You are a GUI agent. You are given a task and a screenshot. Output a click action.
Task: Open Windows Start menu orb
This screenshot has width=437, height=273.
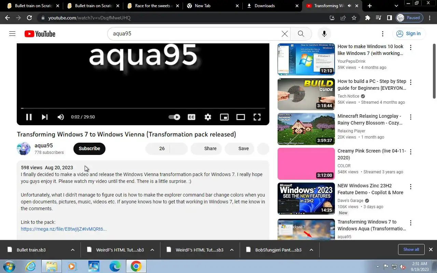point(9,266)
